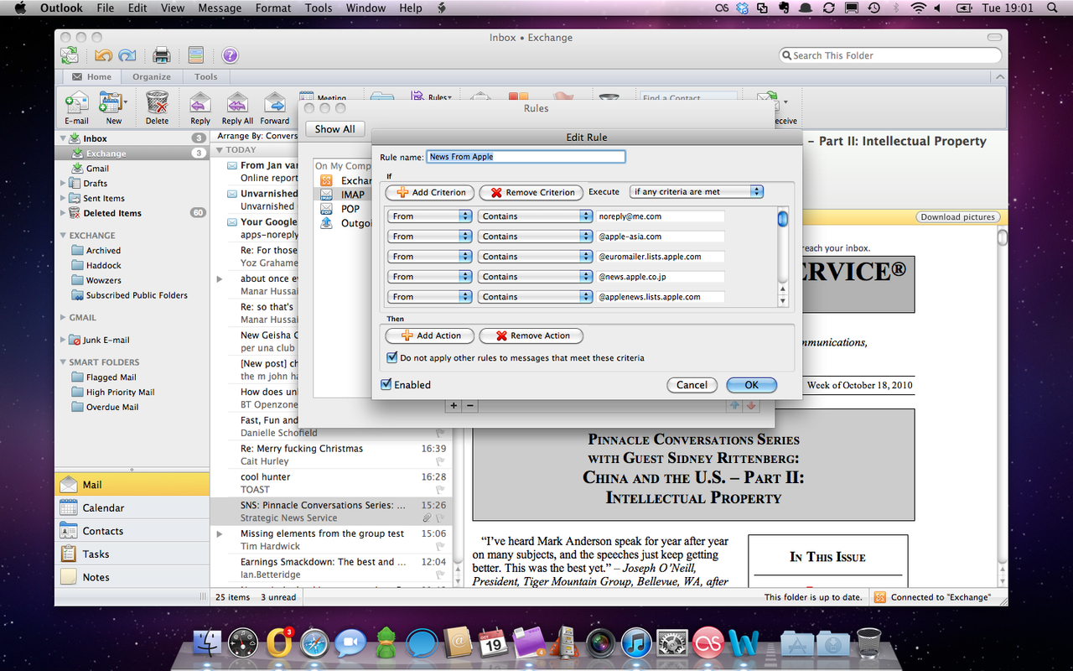Select IMAP icon in Rules window list
This screenshot has height=671, width=1073.
coord(328,195)
